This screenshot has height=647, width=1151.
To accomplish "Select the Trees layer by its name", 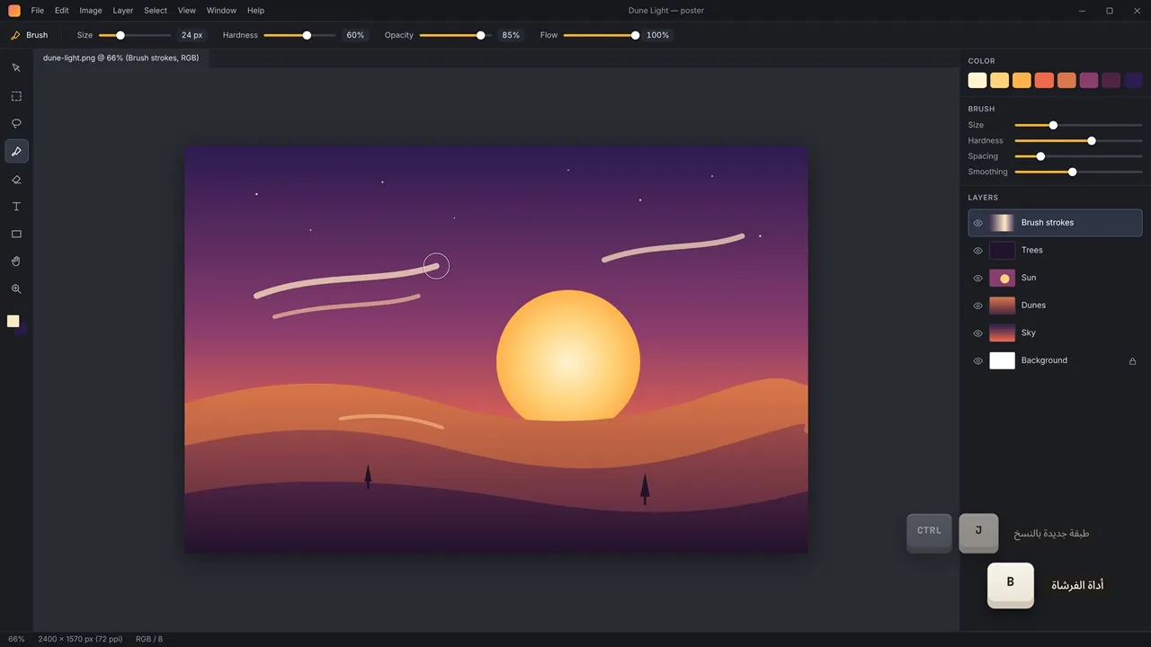I will tap(1031, 250).
